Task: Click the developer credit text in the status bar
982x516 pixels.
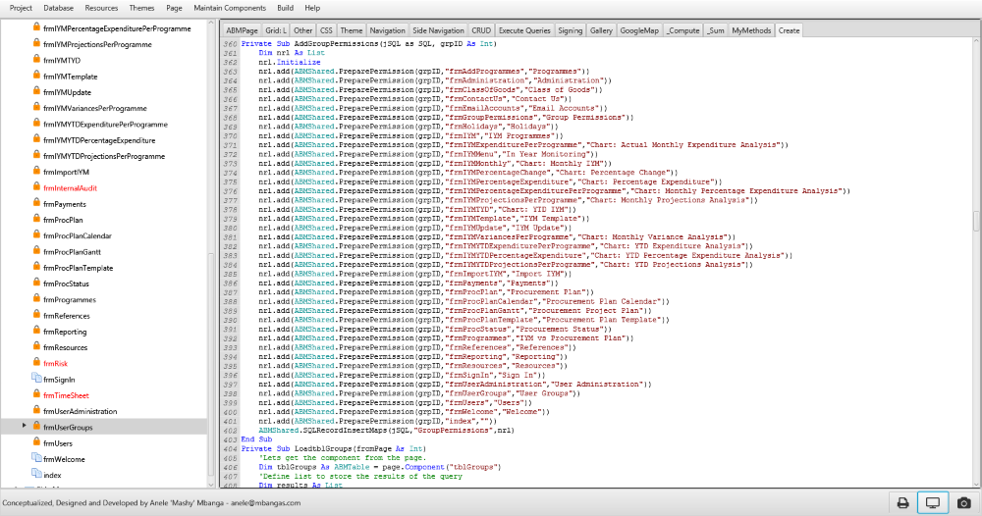Action: tap(151, 503)
